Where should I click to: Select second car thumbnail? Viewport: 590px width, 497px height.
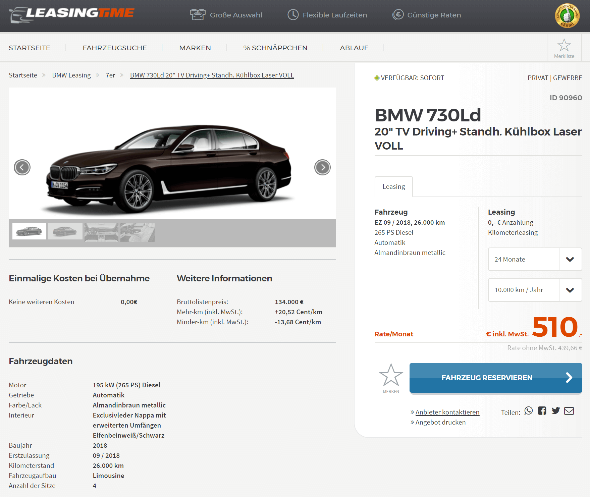[65, 231]
